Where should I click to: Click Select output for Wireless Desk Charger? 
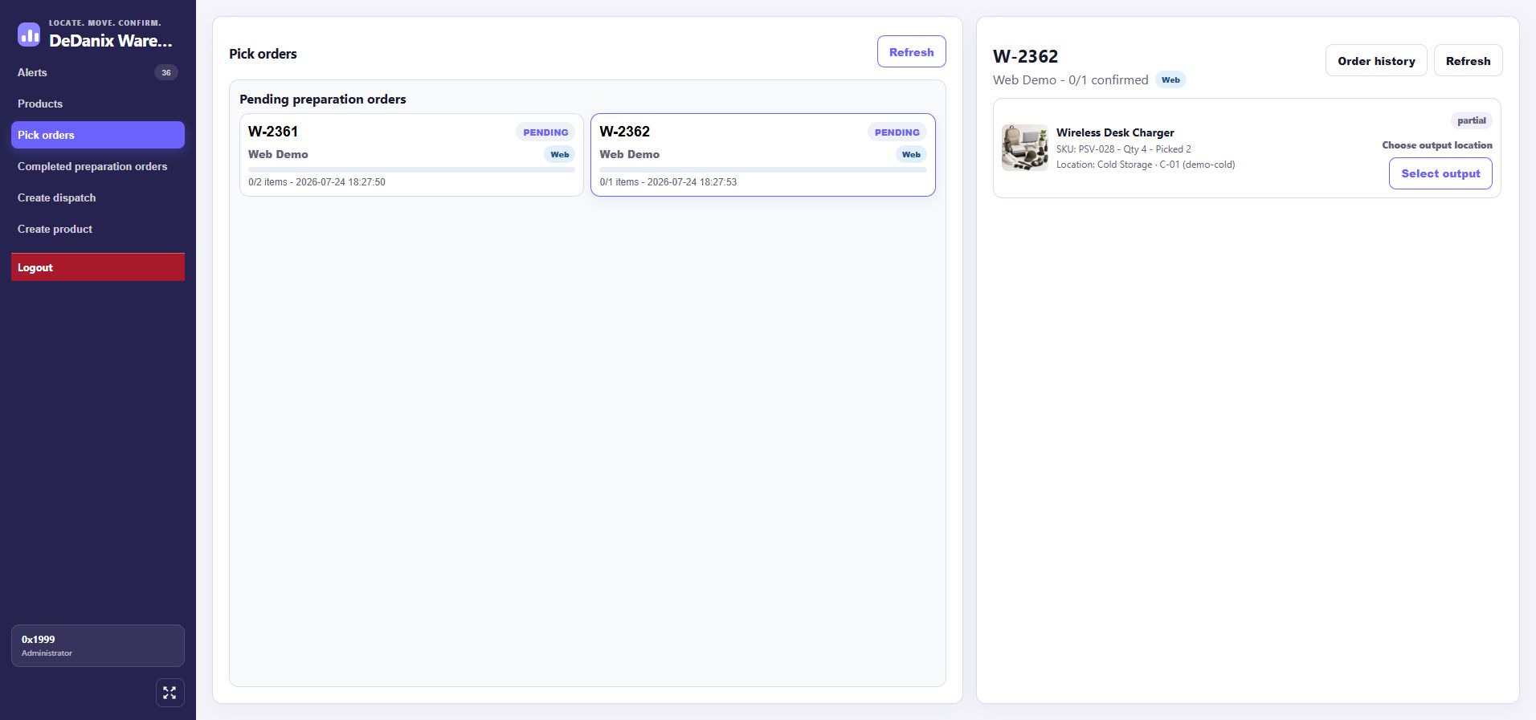(1440, 173)
